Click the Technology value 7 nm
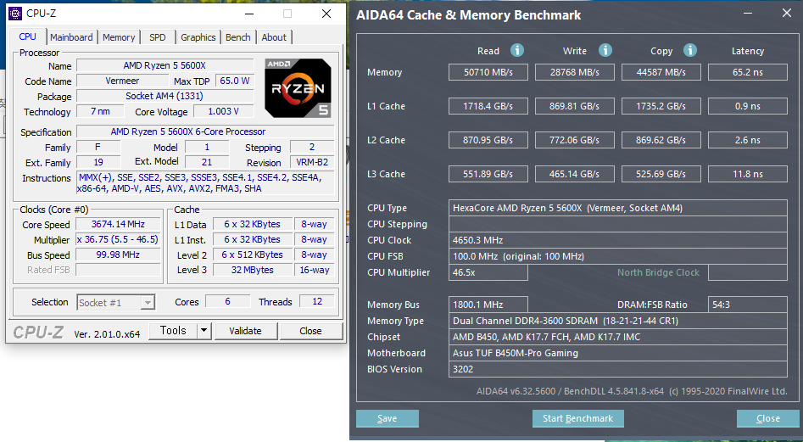Screen dimensions: 803x442 100,111
